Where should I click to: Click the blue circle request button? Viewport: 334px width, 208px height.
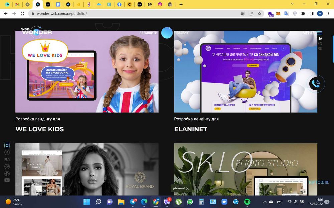(167, 33)
